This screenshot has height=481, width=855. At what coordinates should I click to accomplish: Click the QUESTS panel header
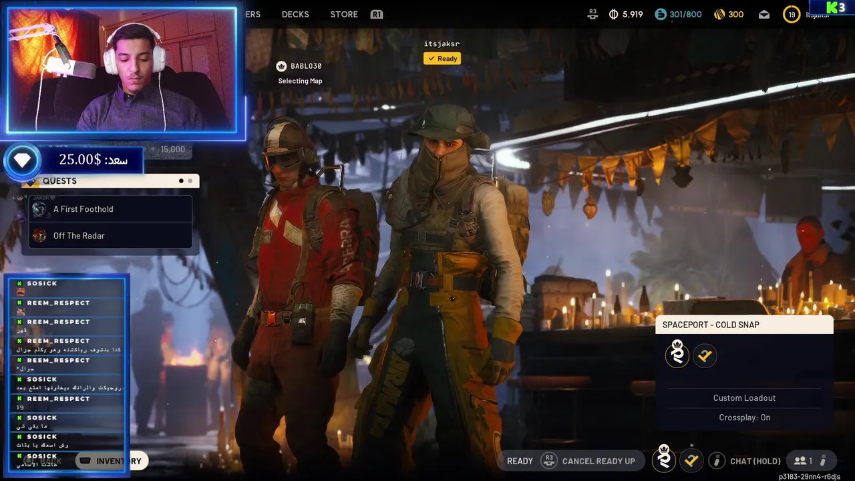click(110, 181)
